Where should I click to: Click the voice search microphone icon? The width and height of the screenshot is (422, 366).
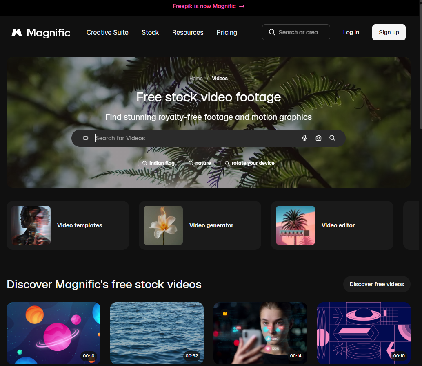[304, 138]
